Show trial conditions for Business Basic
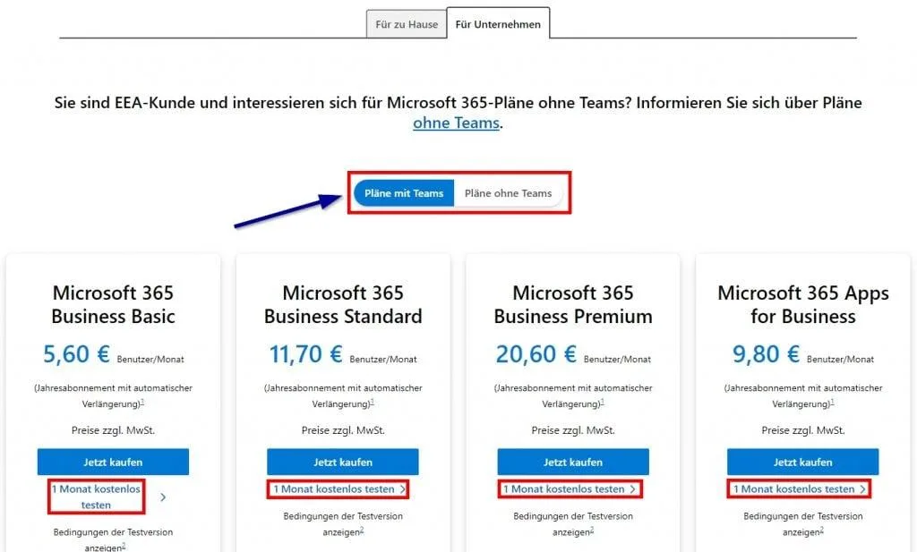The image size is (917, 552). pyautogui.click(x=113, y=539)
